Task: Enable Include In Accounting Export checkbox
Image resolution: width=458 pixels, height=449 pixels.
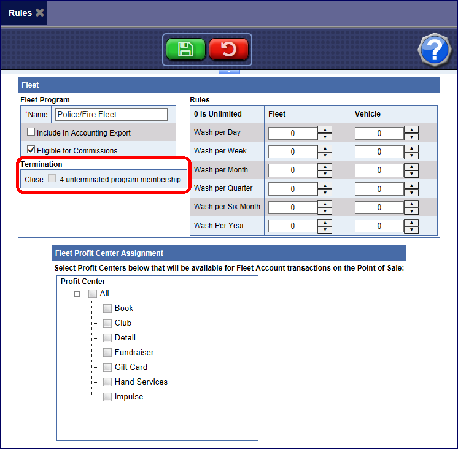Action: [x=31, y=132]
